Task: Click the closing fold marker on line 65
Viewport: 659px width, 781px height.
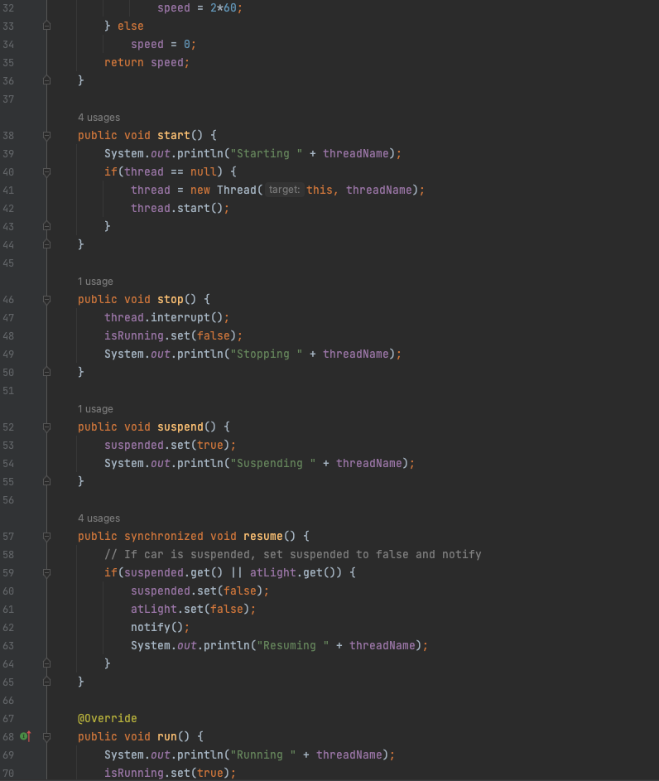Action: pos(47,682)
